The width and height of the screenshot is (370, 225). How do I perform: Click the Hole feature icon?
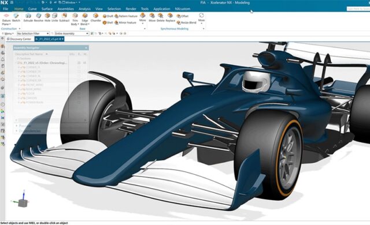pyautogui.click(x=47, y=18)
